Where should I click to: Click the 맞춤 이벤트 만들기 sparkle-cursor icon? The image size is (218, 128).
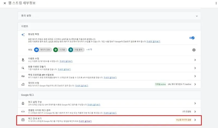23,68
